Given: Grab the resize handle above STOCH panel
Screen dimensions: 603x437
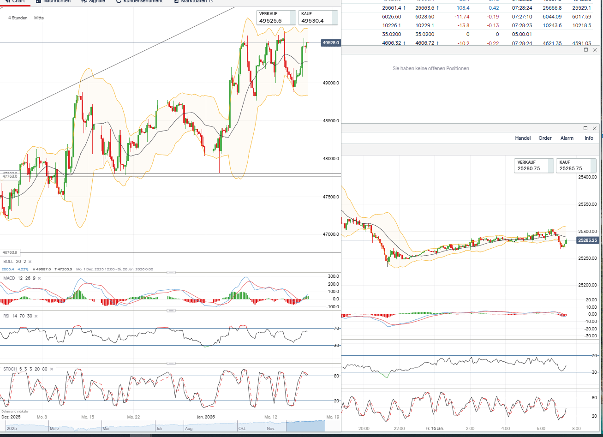Looking at the screenshot, I should (171, 363).
